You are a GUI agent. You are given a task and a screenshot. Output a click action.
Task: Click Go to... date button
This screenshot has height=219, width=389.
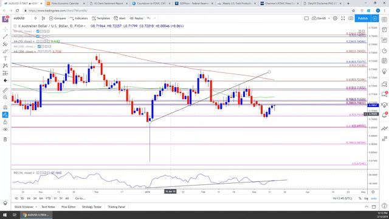80,198
